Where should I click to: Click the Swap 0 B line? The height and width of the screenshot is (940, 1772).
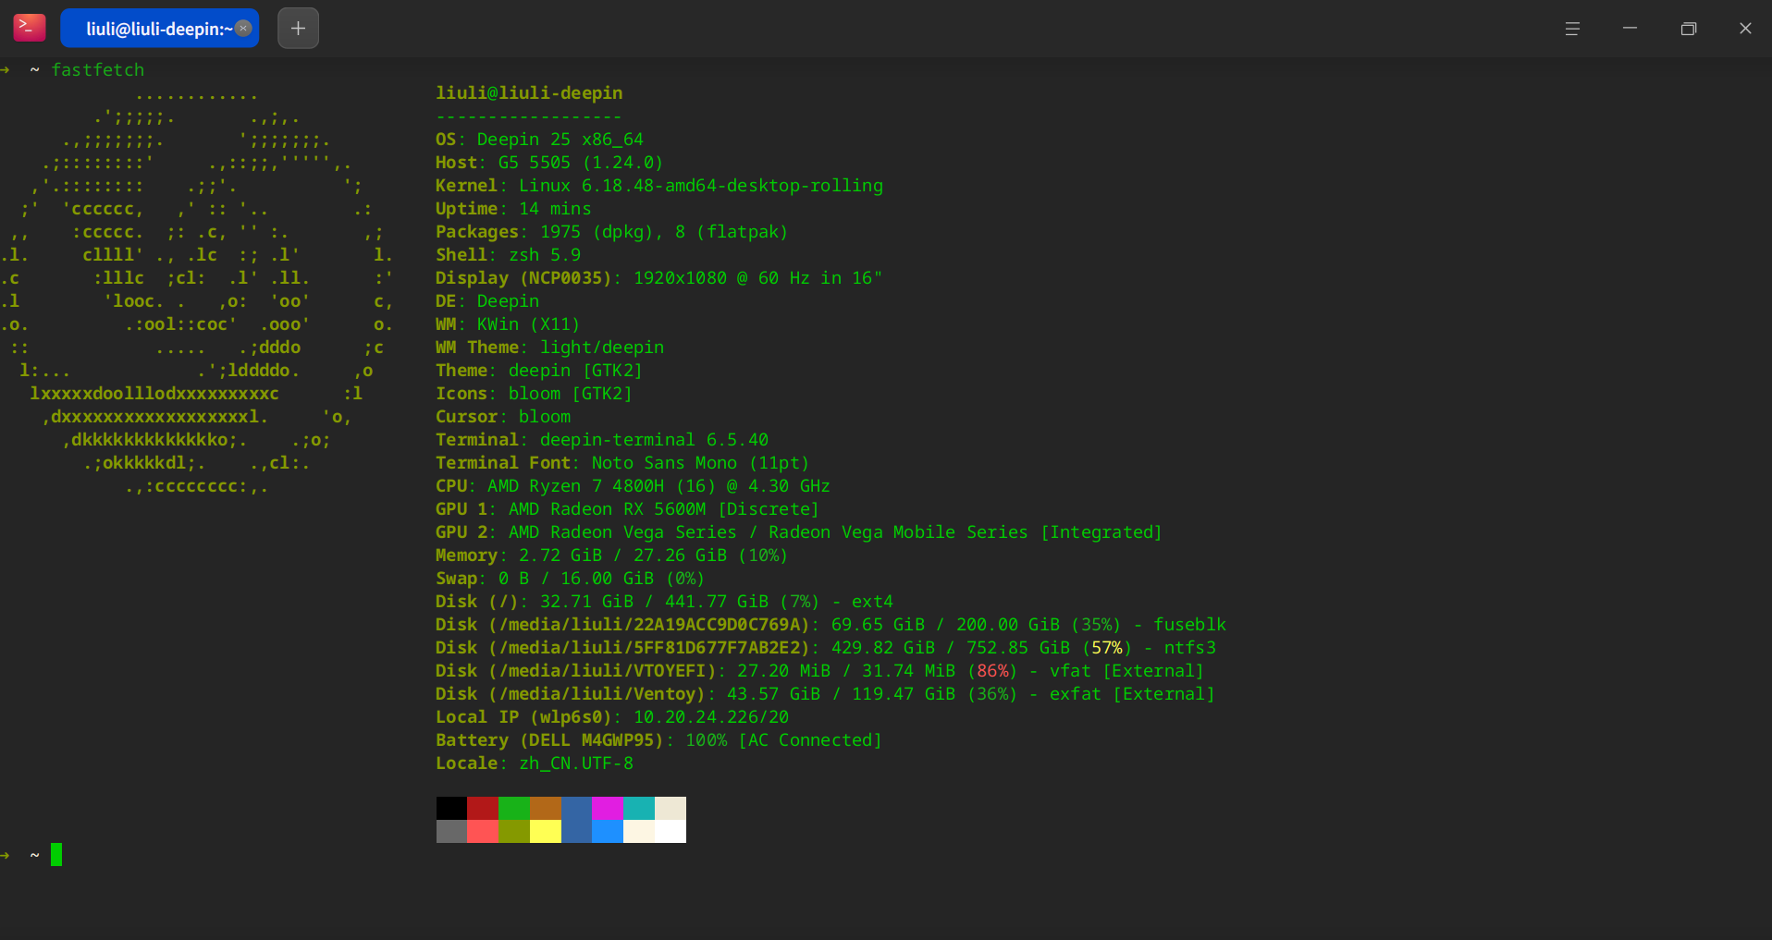coord(570,578)
